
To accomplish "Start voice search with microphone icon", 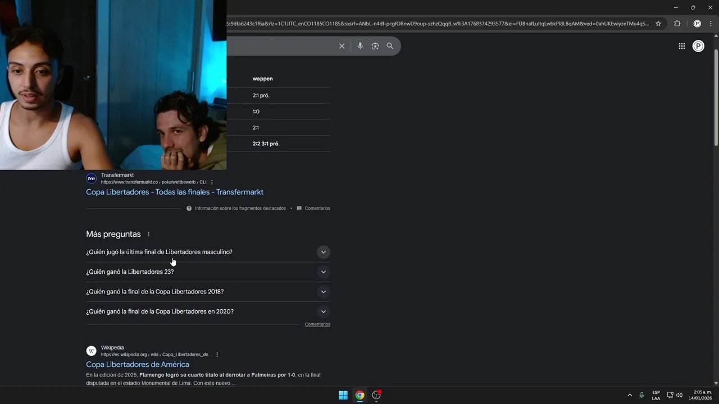I will point(360,46).
